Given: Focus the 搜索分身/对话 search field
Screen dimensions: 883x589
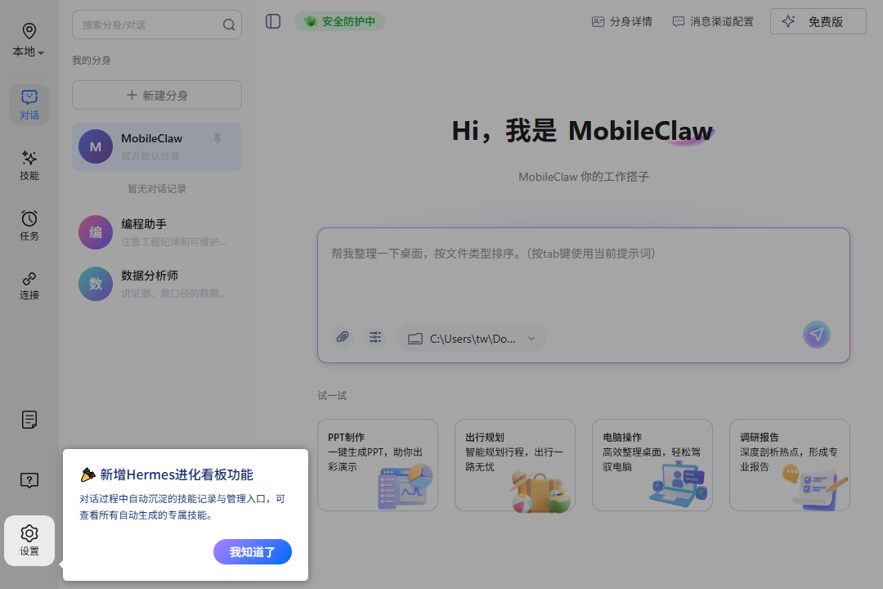Looking at the screenshot, I should point(156,25).
